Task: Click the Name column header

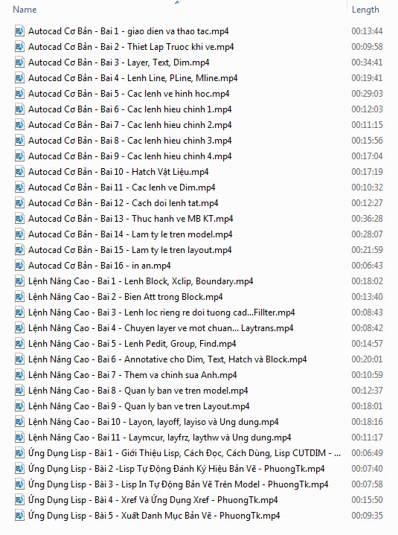Action: 25,10
